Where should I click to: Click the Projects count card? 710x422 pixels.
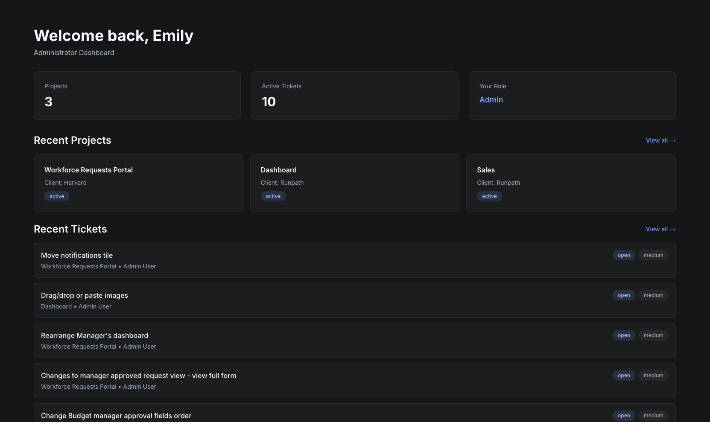coord(137,96)
